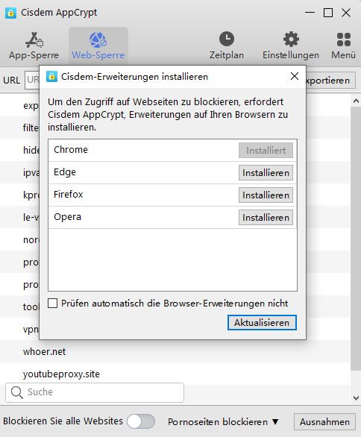Select the list entry starting with tool

click(31, 306)
